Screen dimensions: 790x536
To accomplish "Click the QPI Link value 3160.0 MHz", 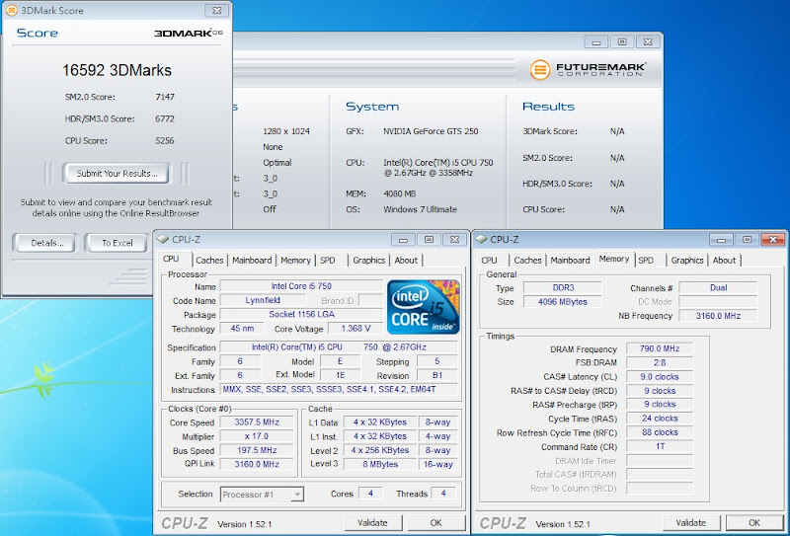I will pyautogui.click(x=257, y=464).
